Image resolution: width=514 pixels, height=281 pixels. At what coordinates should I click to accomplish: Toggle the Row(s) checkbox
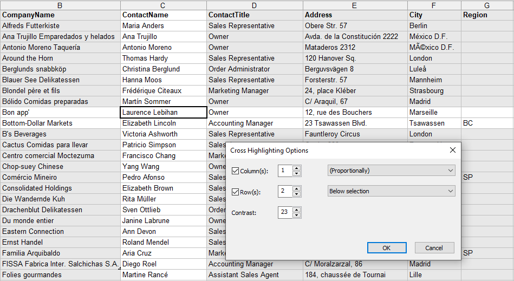coord(236,192)
